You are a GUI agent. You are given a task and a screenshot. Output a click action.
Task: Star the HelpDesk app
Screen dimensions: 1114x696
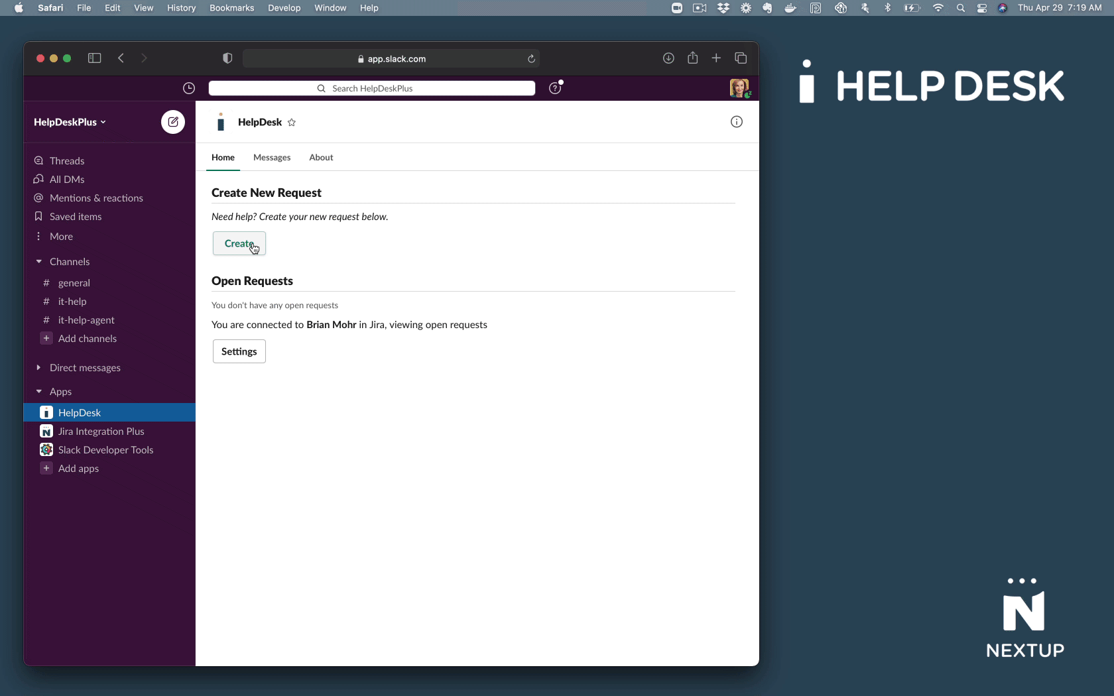click(292, 123)
